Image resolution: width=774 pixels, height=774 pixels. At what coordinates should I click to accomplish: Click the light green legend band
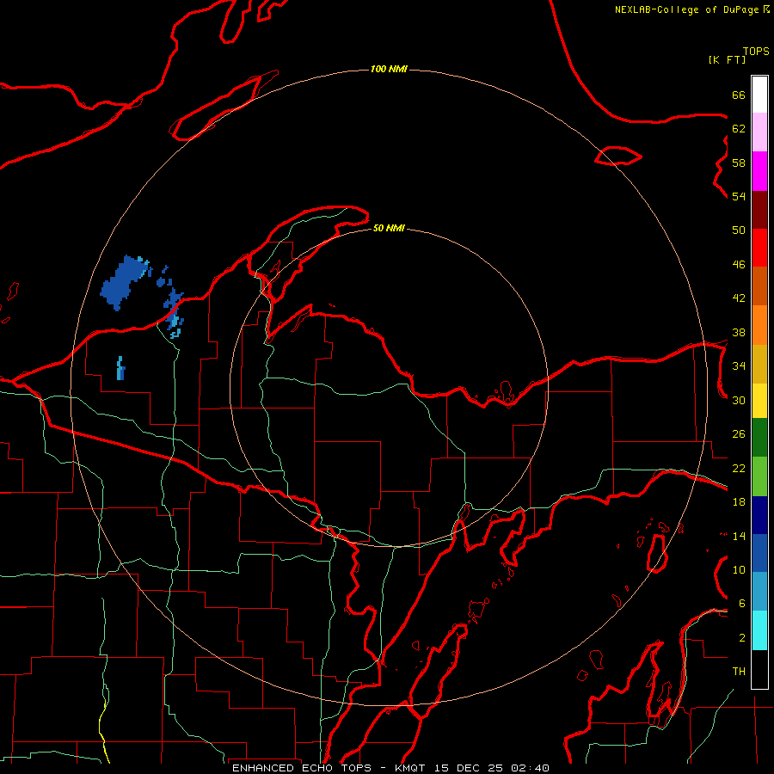pos(759,476)
